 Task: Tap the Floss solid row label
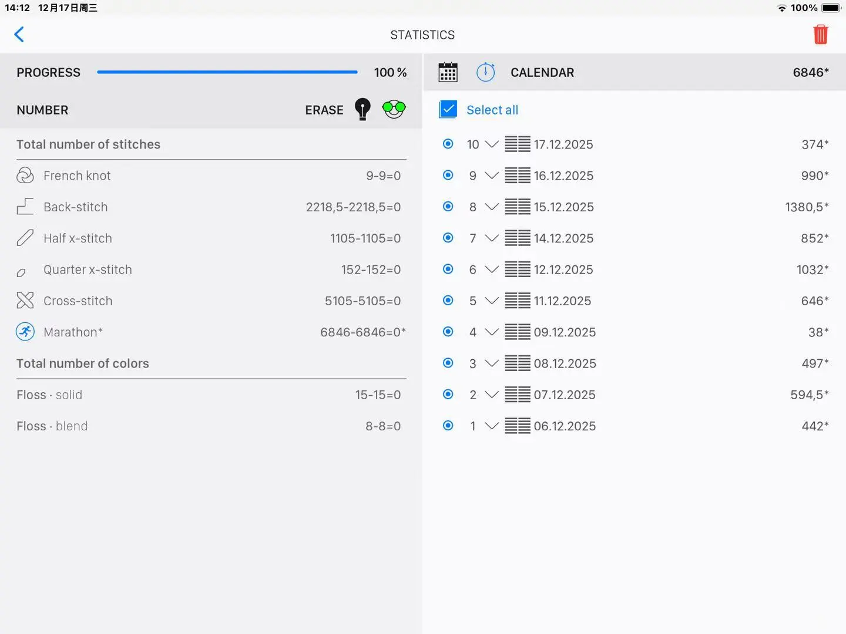[49, 394]
